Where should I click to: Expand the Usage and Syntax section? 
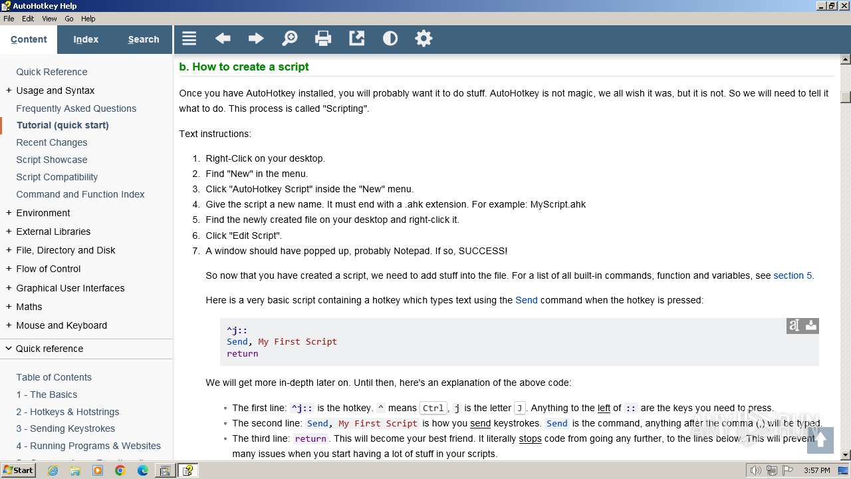point(9,90)
